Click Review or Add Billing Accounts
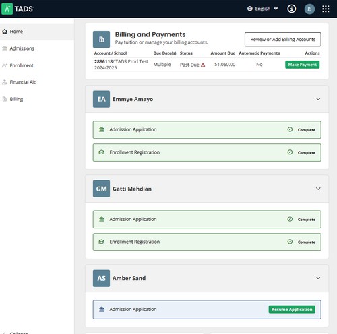 pyautogui.click(x=283, y=40)
